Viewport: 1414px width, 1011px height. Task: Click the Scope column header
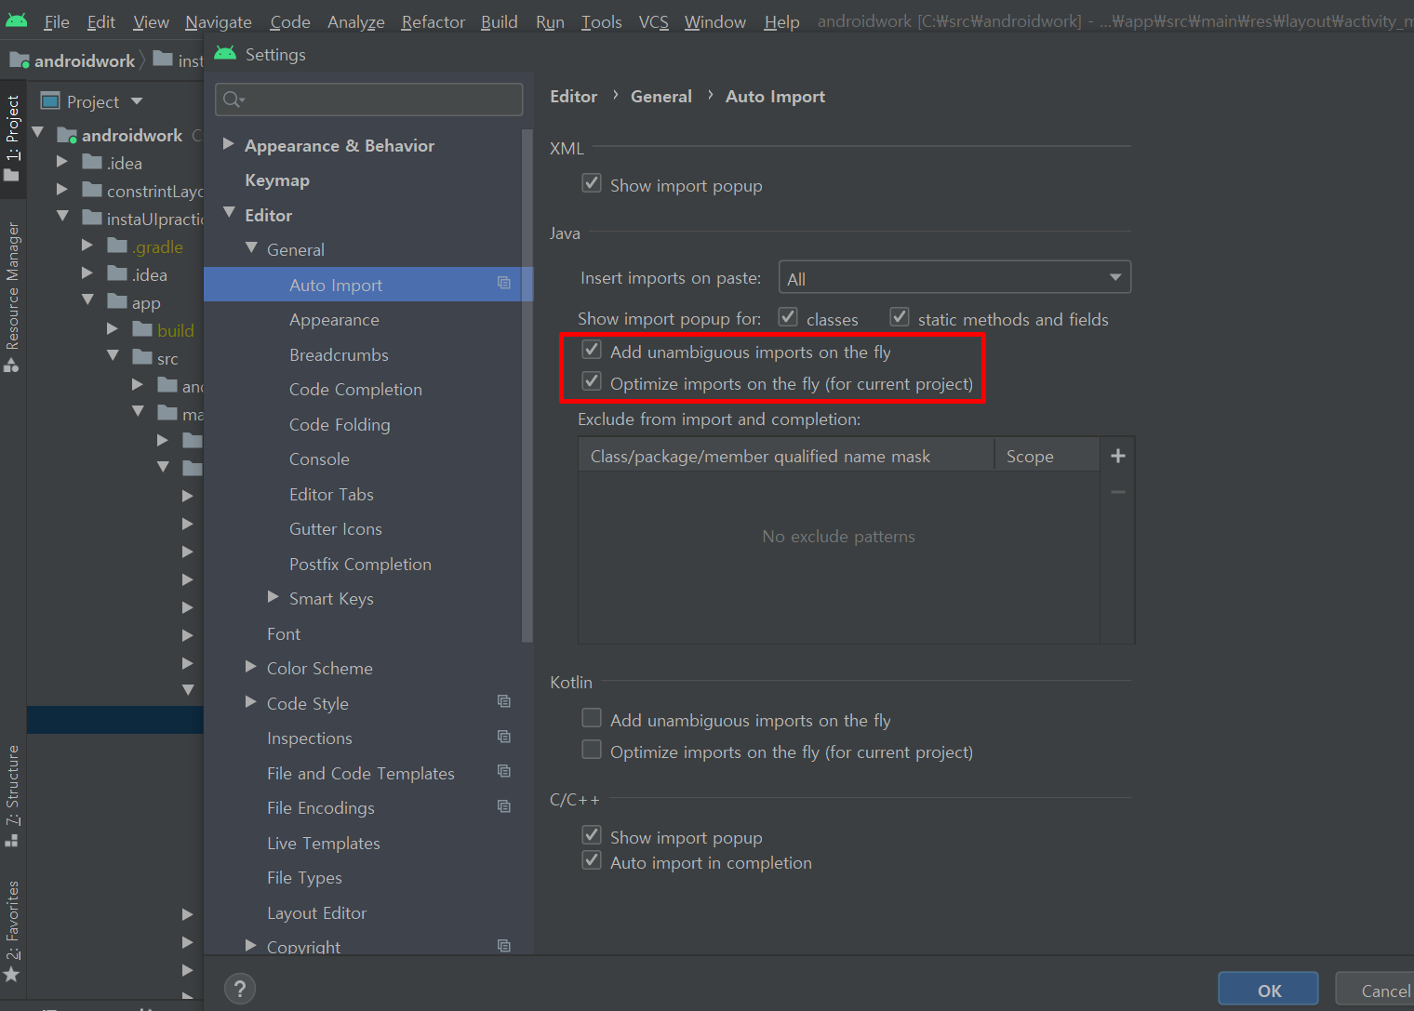click(x=1047, y=456)
